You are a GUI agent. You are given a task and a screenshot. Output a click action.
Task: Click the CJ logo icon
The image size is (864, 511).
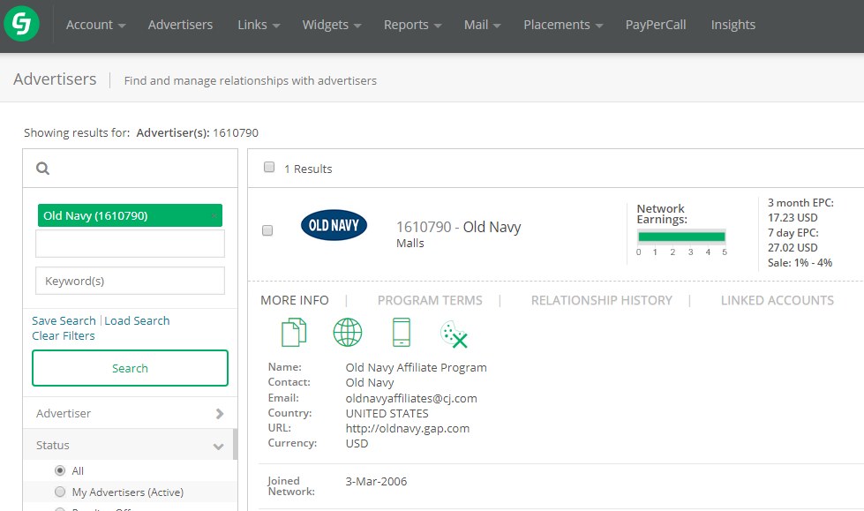point(21,25)
